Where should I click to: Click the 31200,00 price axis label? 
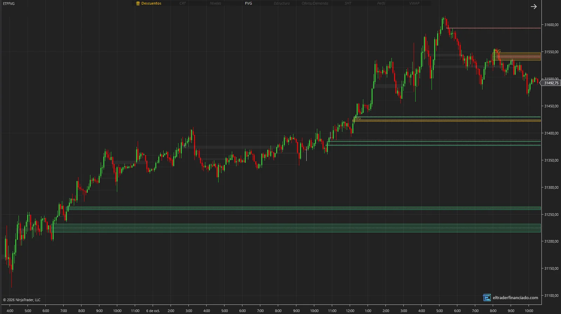(551, 242)
